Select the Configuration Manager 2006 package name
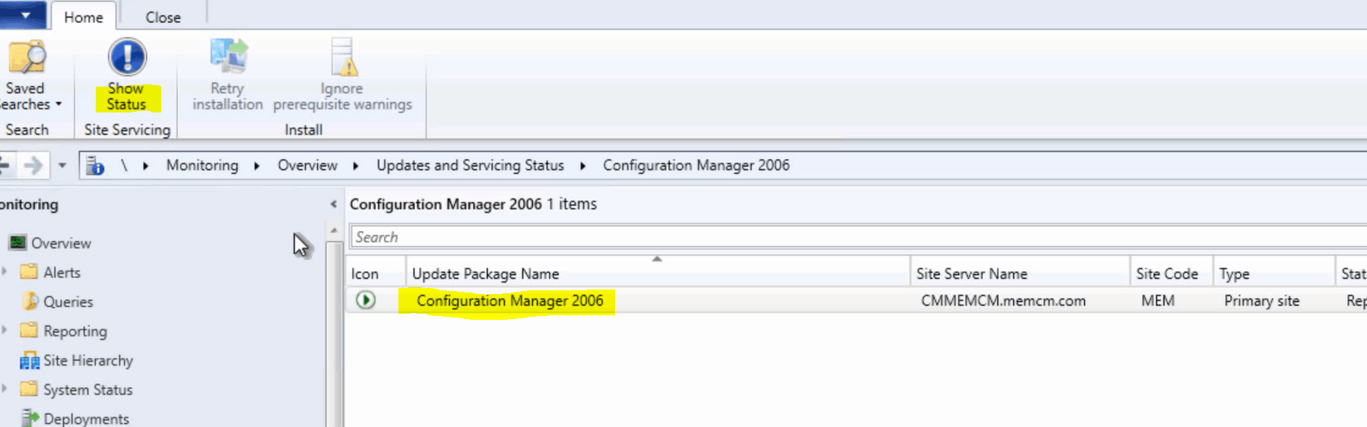 509,301
